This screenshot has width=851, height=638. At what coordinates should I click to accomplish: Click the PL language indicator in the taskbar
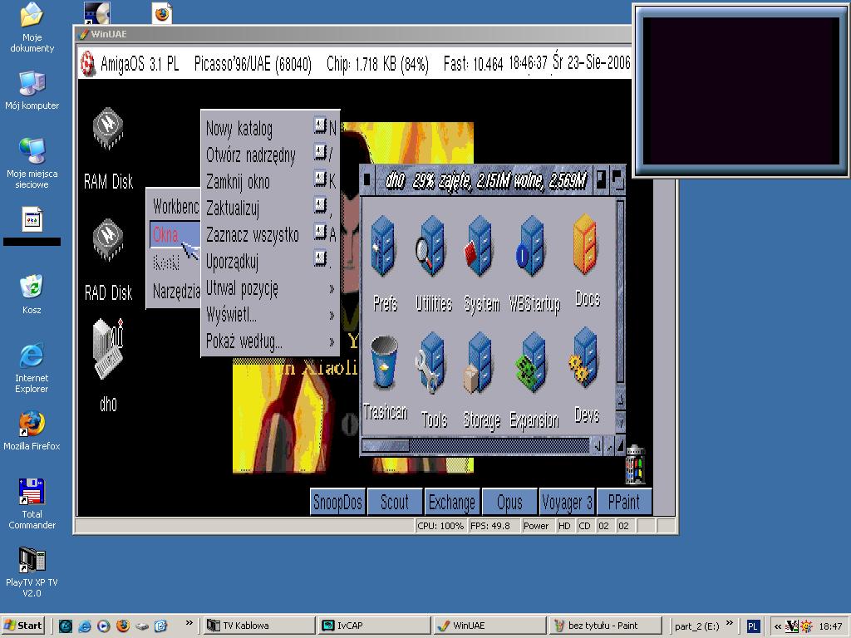(x=752, y=626)
